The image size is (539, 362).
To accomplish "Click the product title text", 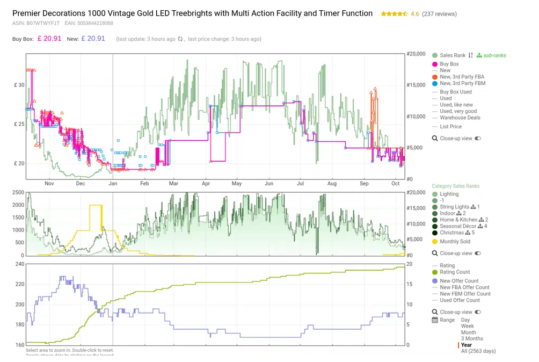I will [x=193, y=13].
